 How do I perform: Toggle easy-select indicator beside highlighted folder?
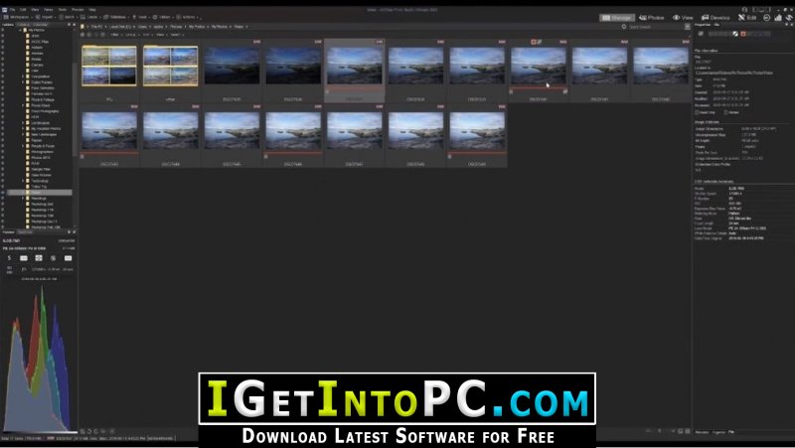pyautogui.click(x=3, y=193)
